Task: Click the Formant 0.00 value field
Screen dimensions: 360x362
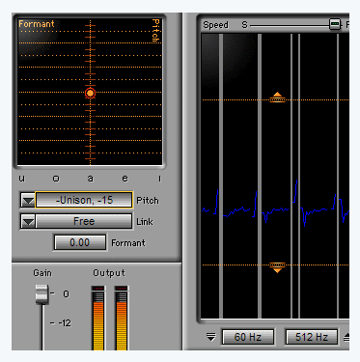Action: pos(80,242)
